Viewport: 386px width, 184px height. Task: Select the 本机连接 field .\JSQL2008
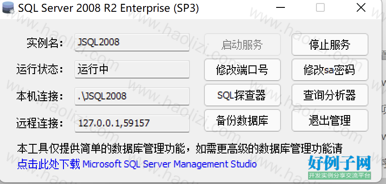click(x=132, y=96)
